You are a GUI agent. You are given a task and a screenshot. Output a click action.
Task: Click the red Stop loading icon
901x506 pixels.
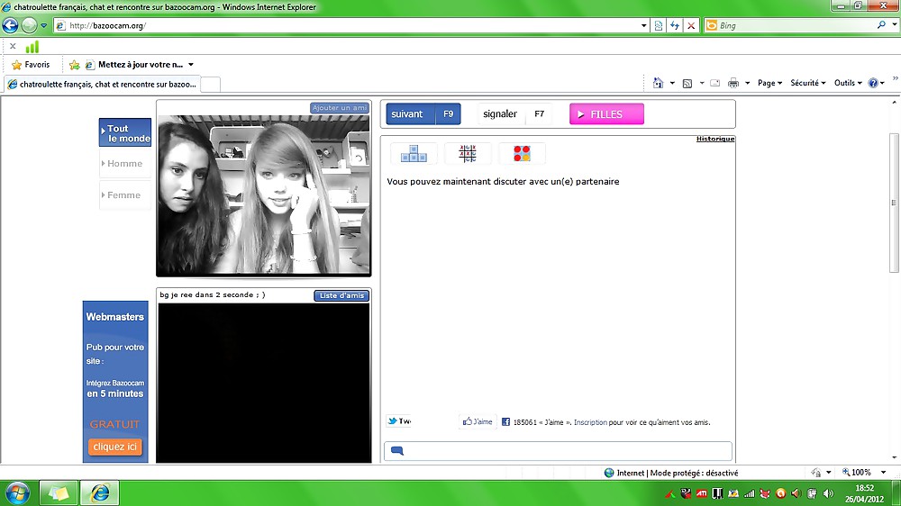pos(691,26)
